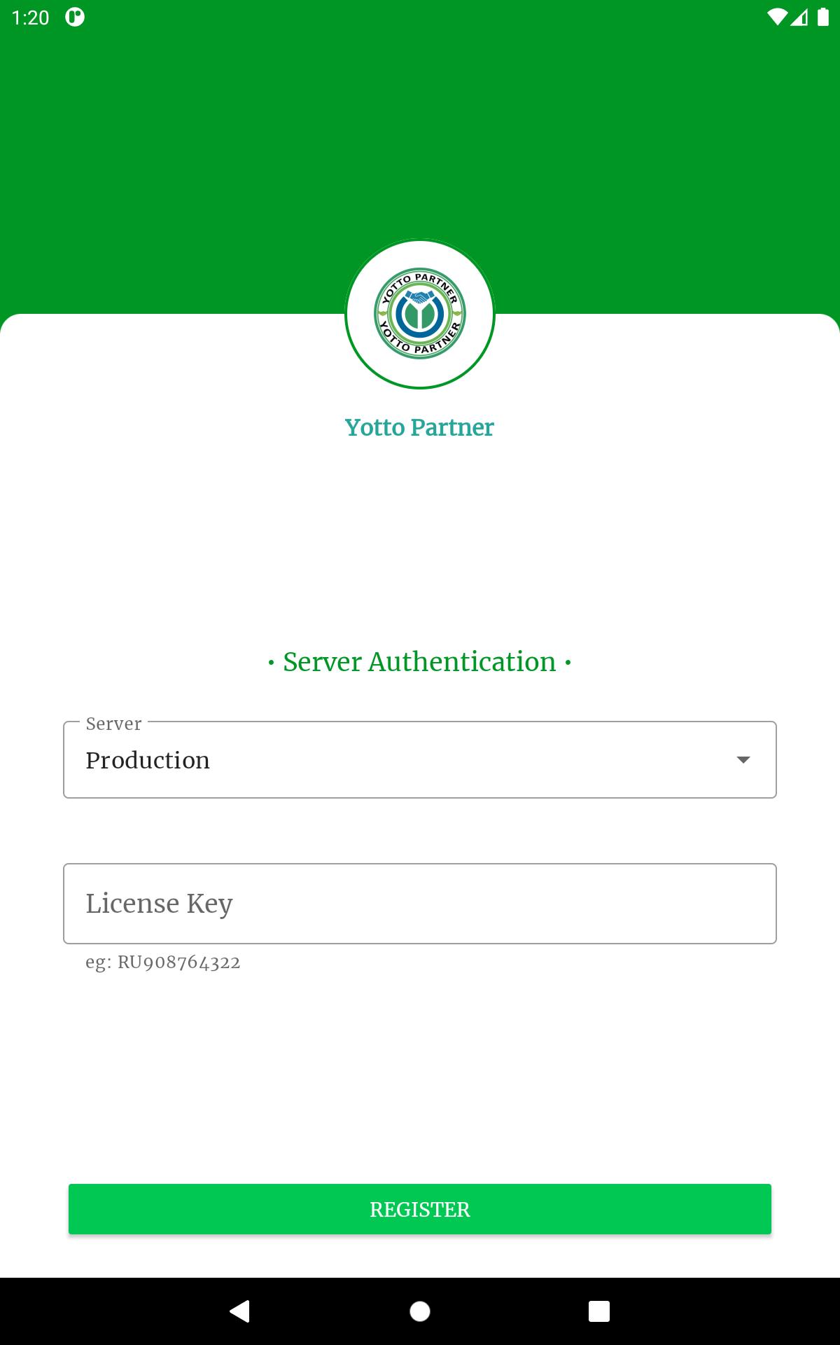Screen dimensions: 840x1345
Task: Tap the Android back navigation icon
Action: tap(240, 1311)
